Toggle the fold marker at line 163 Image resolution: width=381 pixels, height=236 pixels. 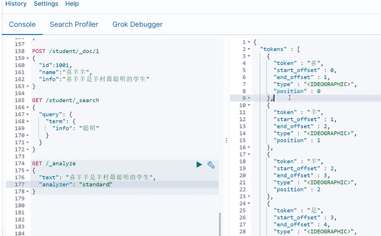pos(27,86)
